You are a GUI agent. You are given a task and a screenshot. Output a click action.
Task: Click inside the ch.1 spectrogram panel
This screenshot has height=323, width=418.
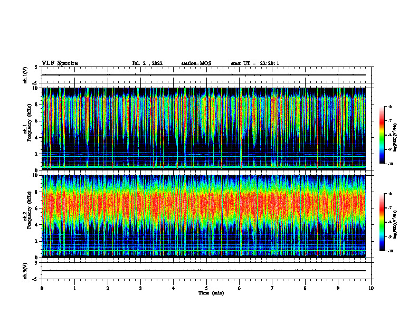(204, 129)
